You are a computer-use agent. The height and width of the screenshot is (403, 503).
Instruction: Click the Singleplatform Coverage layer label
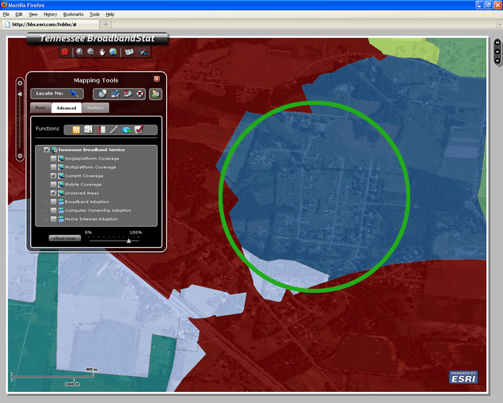click(92, 158)
